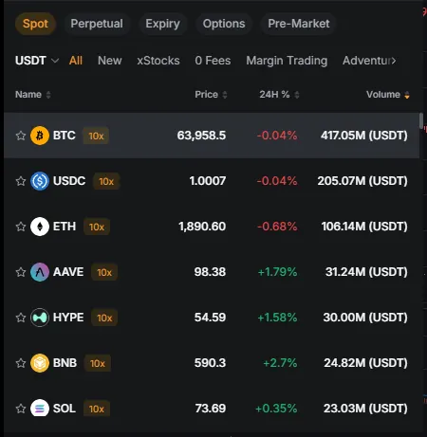Toggle the favorite star for ETH
Image resolution: width=427 pixels, height=437 pixels.
21,227
